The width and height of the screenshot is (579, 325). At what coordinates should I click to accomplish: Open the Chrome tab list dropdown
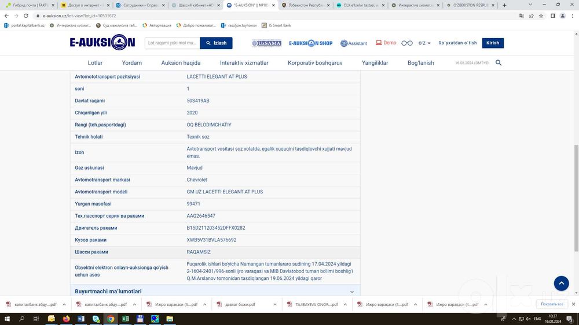(530, 5)
